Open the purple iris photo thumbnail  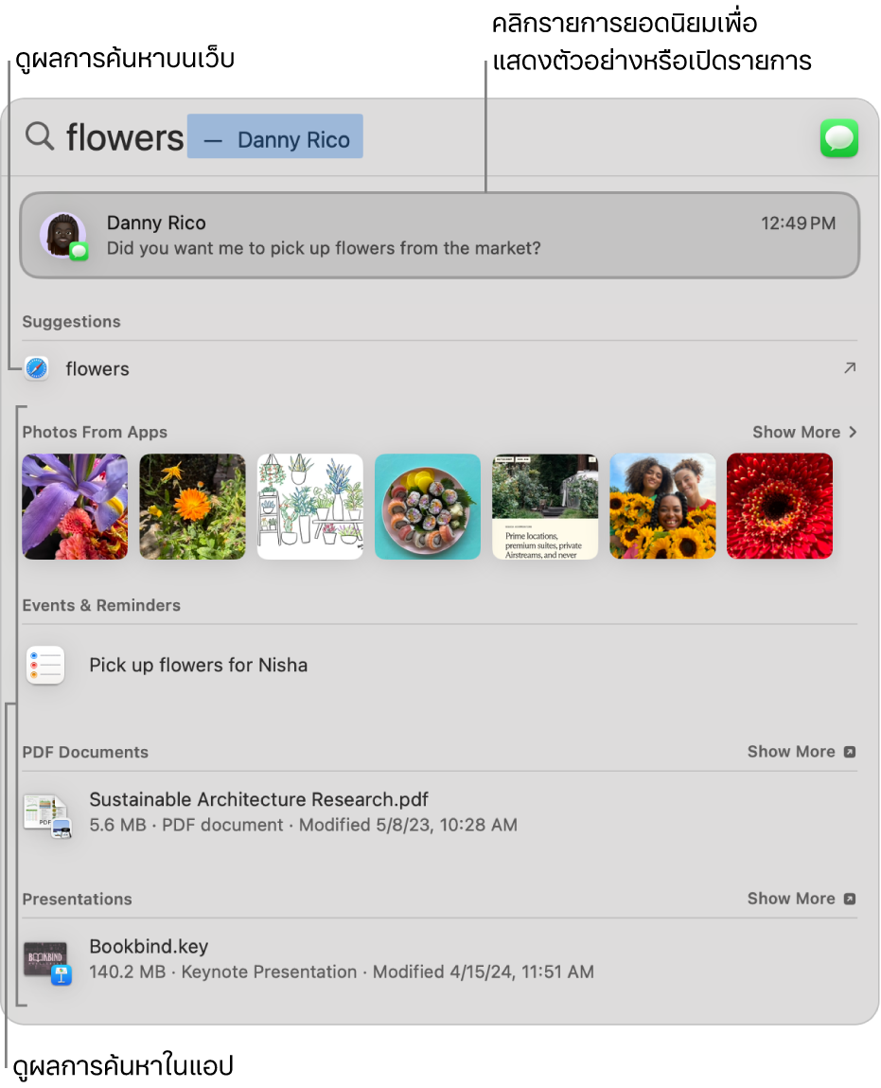75,507
